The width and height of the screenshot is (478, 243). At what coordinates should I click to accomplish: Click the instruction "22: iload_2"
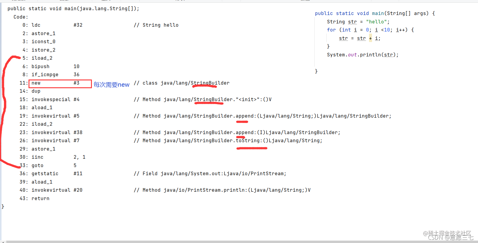(36, 124)
